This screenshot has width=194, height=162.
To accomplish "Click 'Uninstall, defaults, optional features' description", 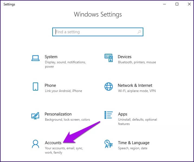I will pos(137,122).
